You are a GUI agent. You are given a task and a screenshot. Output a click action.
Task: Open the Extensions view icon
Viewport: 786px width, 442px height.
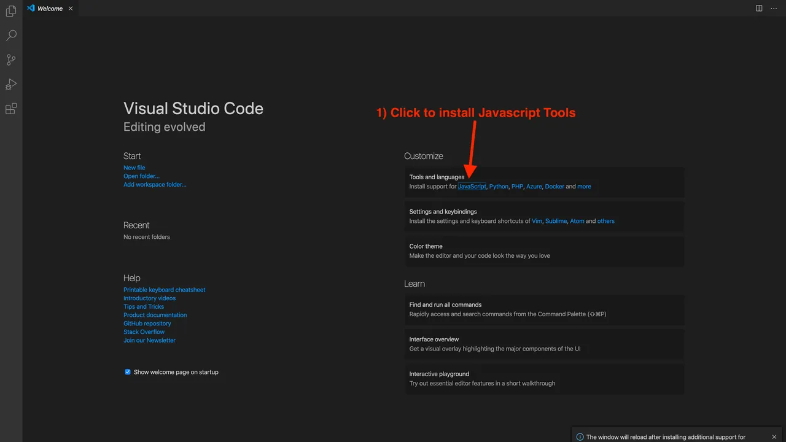[11, 109]
